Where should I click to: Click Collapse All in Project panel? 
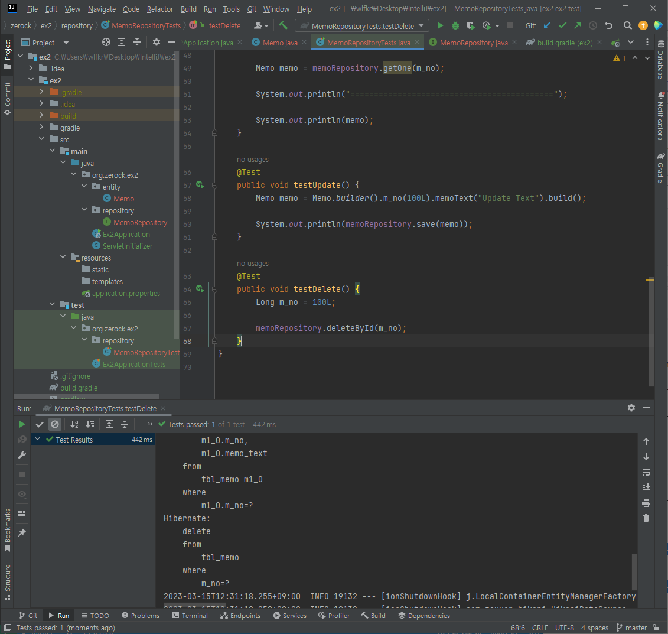pyautogui.click(x=137, y=42)
